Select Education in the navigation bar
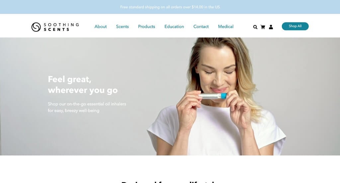 tap(174, 27)
